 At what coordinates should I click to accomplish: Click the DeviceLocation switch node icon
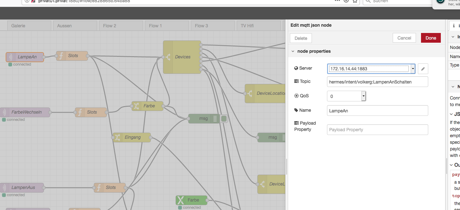(x=250, y=94)
